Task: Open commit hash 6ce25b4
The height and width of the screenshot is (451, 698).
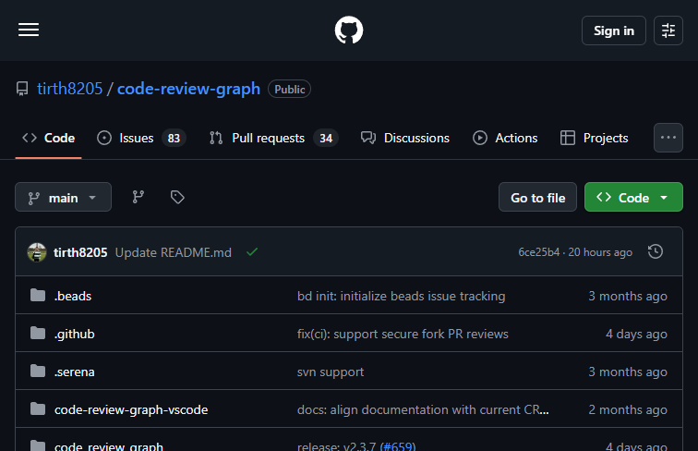Action: [538, 252]
